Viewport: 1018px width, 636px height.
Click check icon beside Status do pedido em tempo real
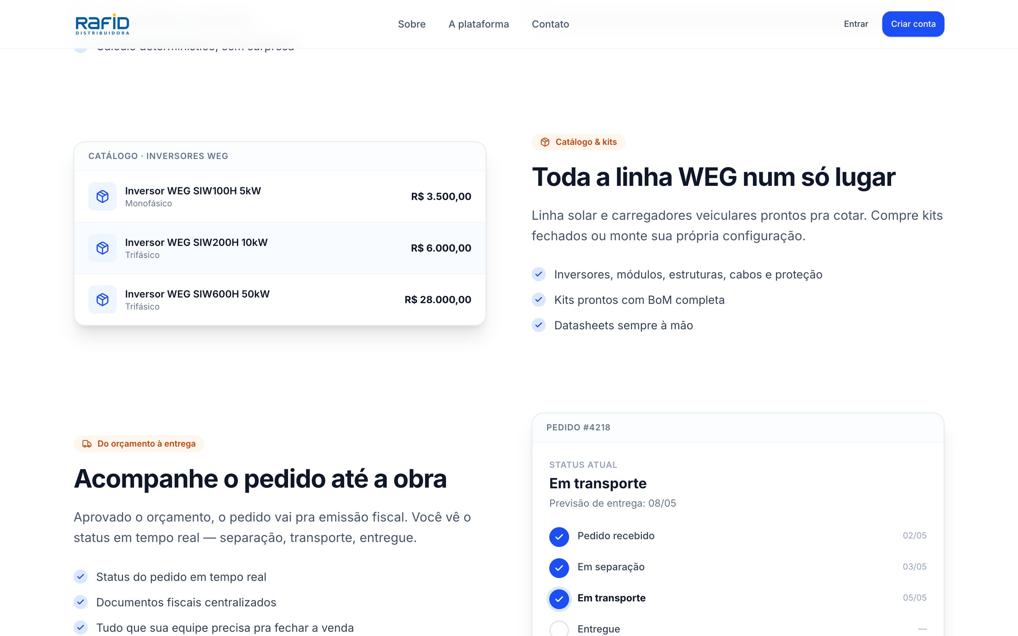(81, 577)
